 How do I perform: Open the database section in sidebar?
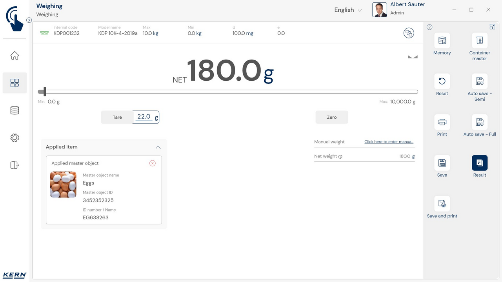[15, 110]
